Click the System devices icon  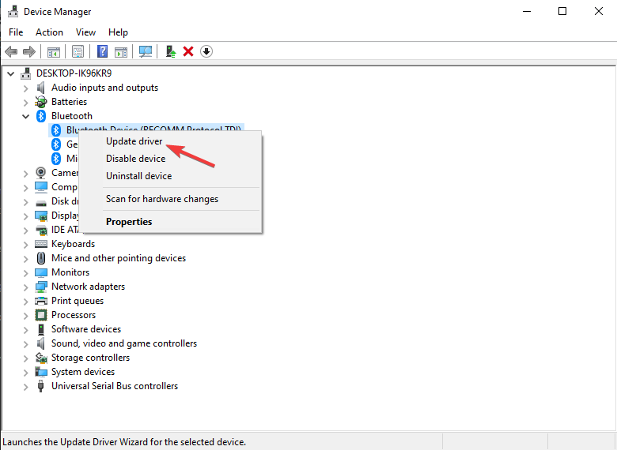pos(41,372)
